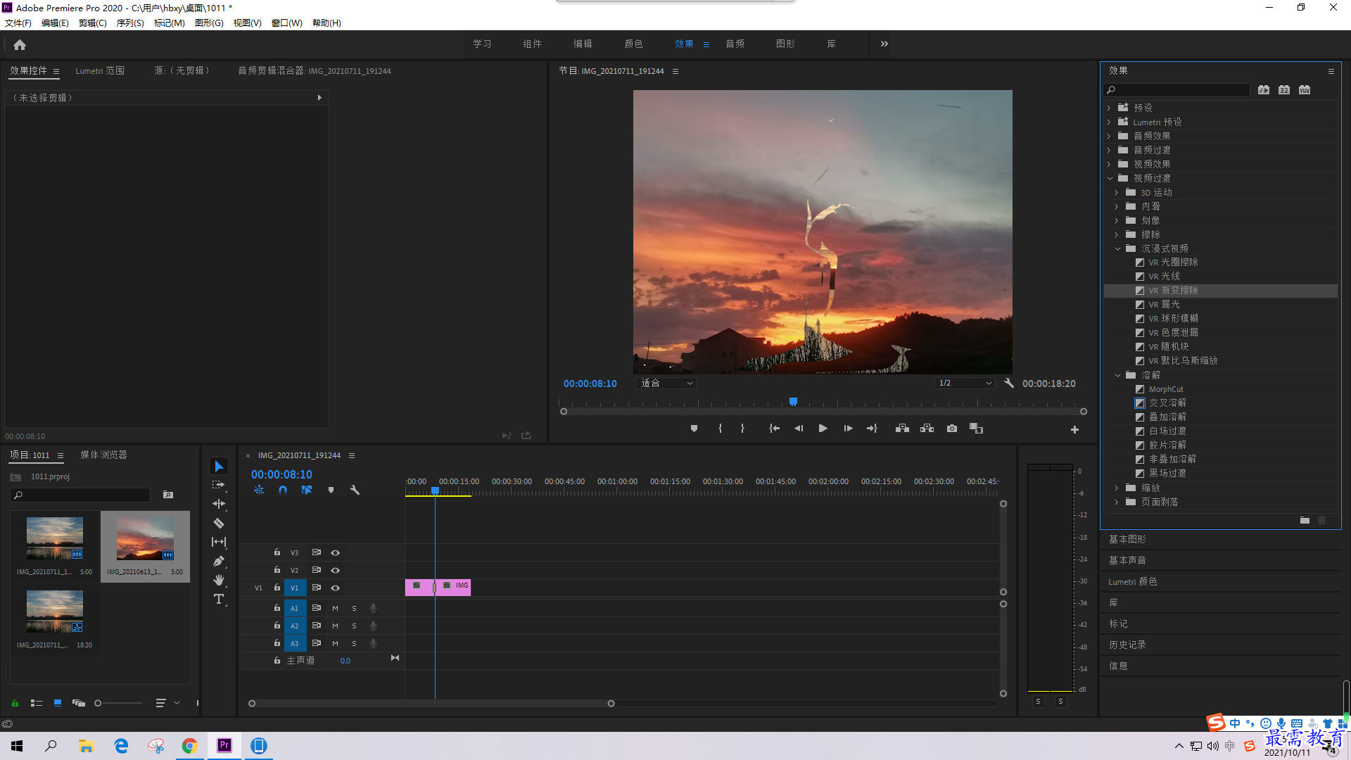Collapse the 视频过渡 folder
The height and width of the screenshot is (760, 1351).
[x=1110, y=178]
